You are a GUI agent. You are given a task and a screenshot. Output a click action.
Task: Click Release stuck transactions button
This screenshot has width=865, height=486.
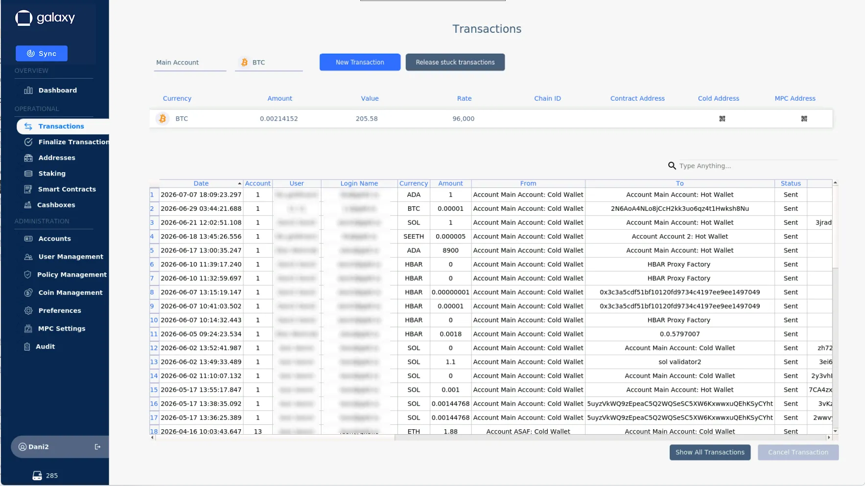click(455, 62)
